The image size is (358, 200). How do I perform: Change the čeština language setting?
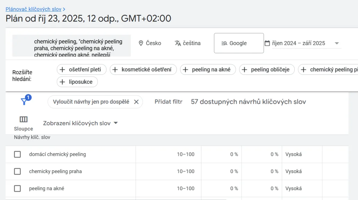187,43
